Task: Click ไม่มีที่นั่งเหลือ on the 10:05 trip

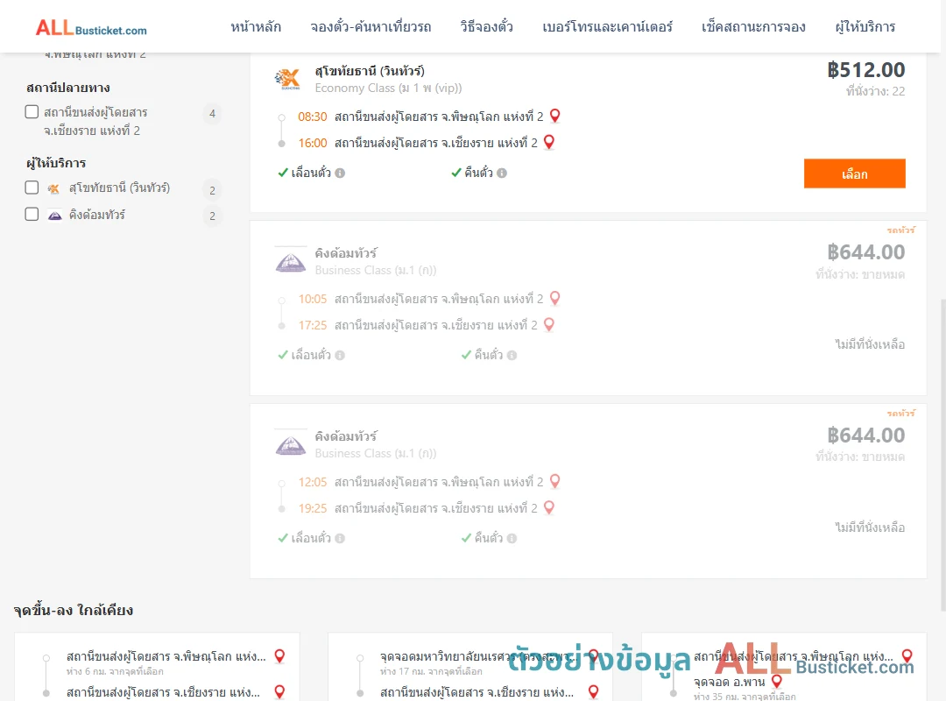Action: [870, 344]
